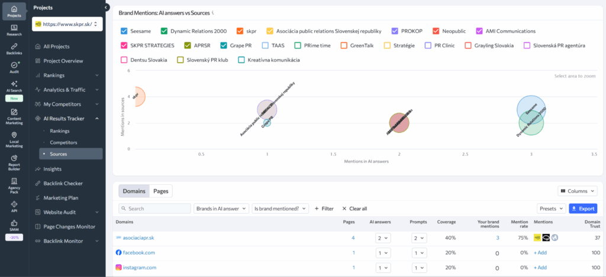Image resolution: width=606 pixels, height=277 pixels.
Task: Uncheck Dynamic Relations 2000 checkbox
Action: point(164,31)
